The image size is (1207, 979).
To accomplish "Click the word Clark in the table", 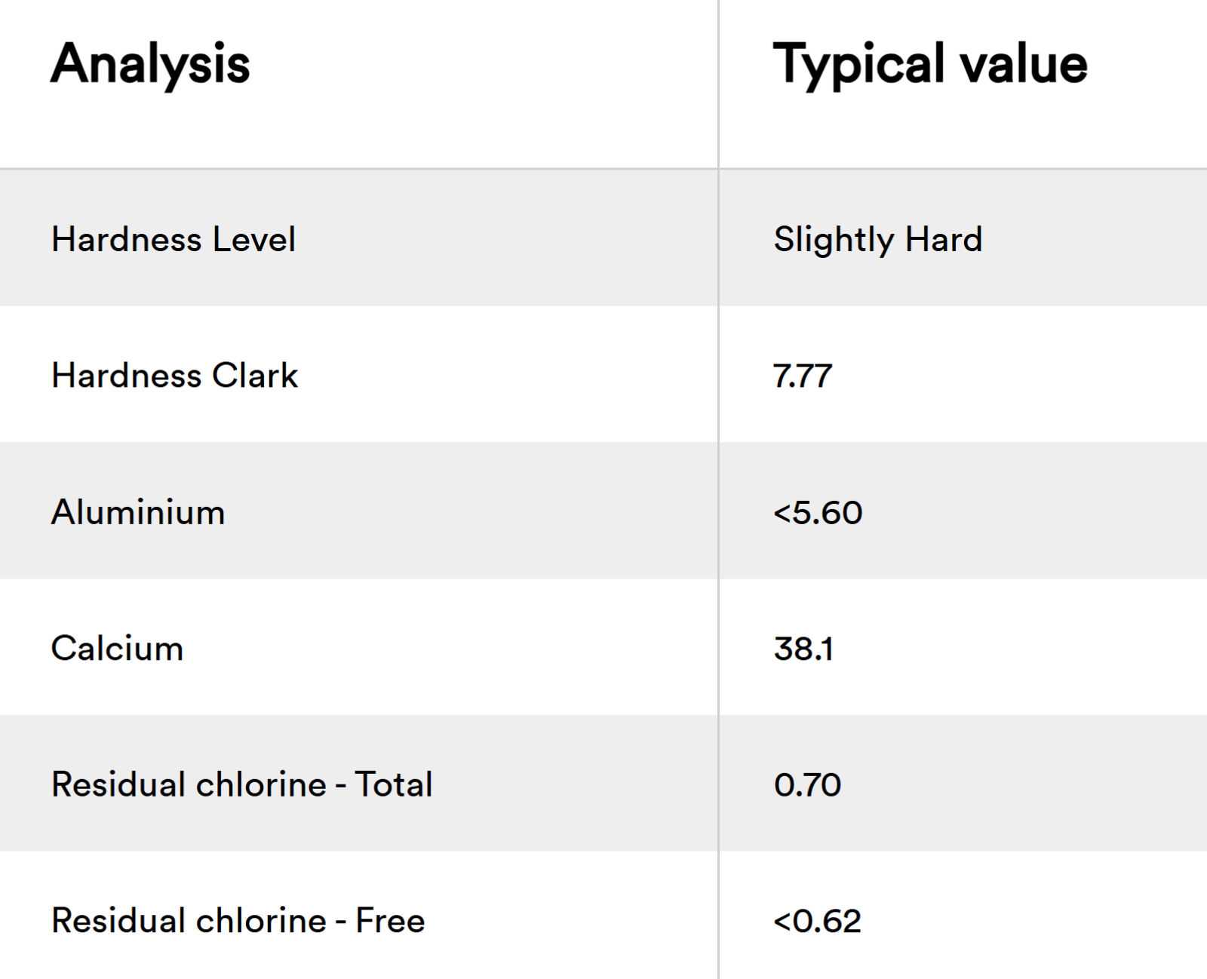I will point(255,376).
